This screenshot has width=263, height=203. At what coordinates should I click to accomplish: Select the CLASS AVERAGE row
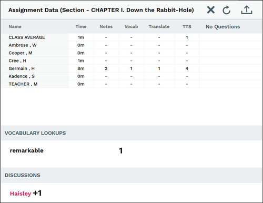131,37
